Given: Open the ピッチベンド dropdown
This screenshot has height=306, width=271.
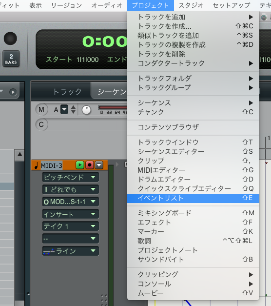Looking at the screenshot, I should (71, 177).
